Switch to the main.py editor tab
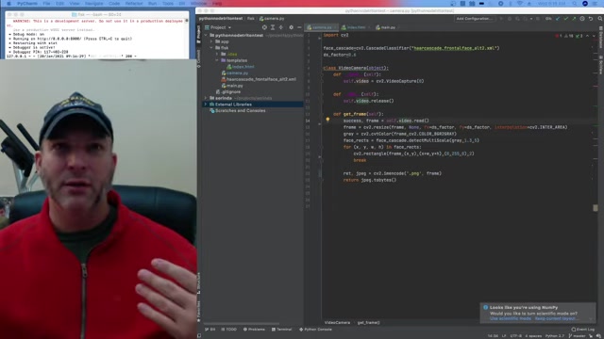Viewport: 604px width, 339px height. 386,27
